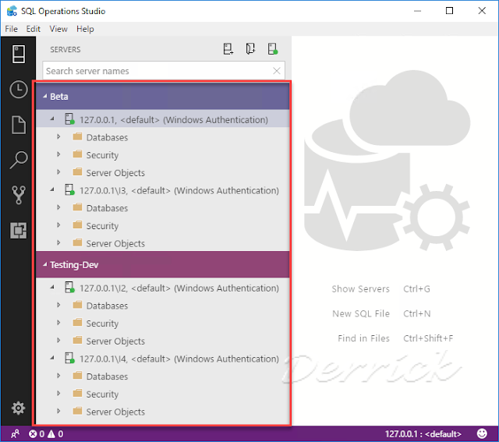Collapse the 127.0.0.1, <default> server node
The image size is (499, 442).
[52, 119]
